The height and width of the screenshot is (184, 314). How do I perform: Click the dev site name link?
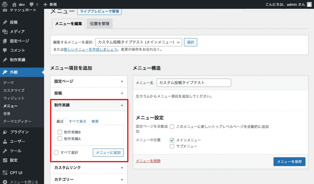tap(22, 4)
